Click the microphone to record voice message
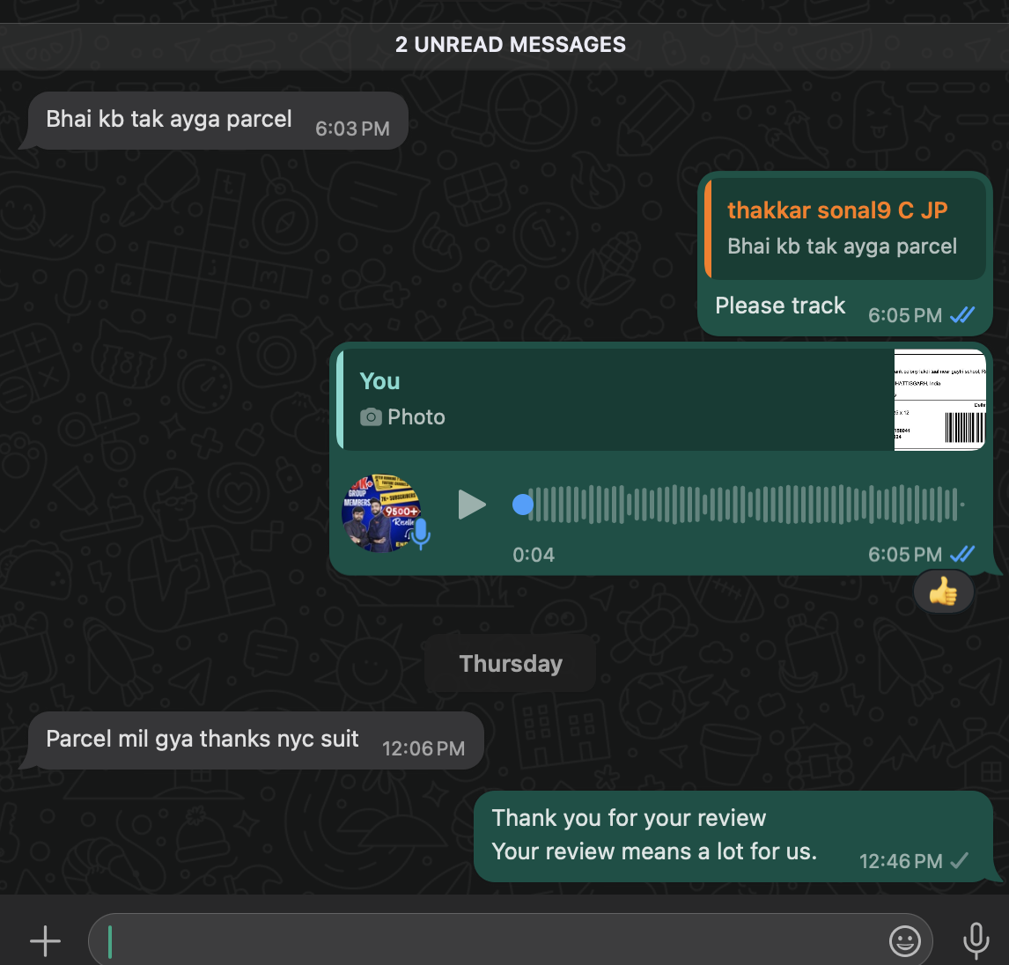Screen dimensions: 1009x965 976,940
